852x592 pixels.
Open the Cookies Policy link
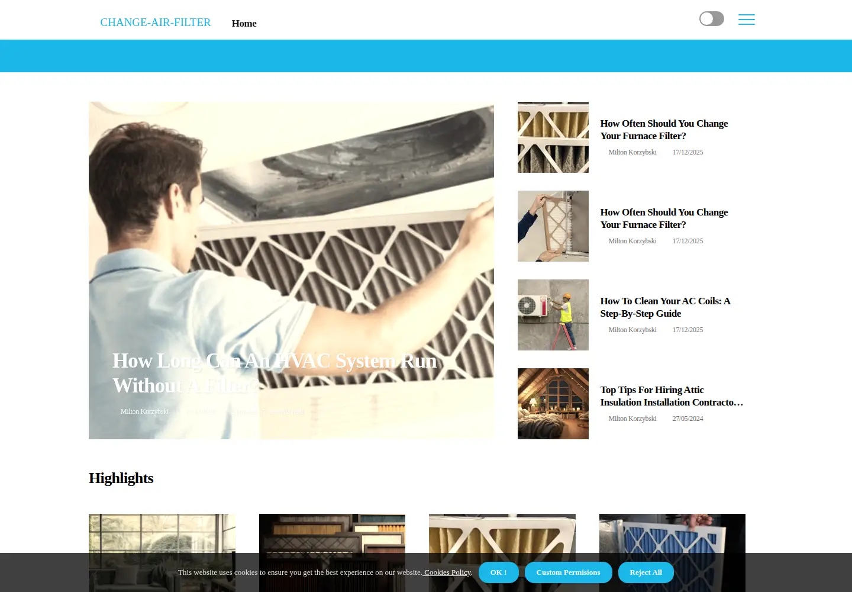447,572
